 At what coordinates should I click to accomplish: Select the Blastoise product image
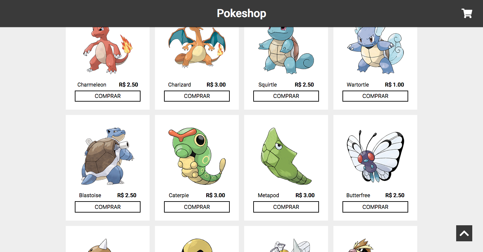[108, 156]
